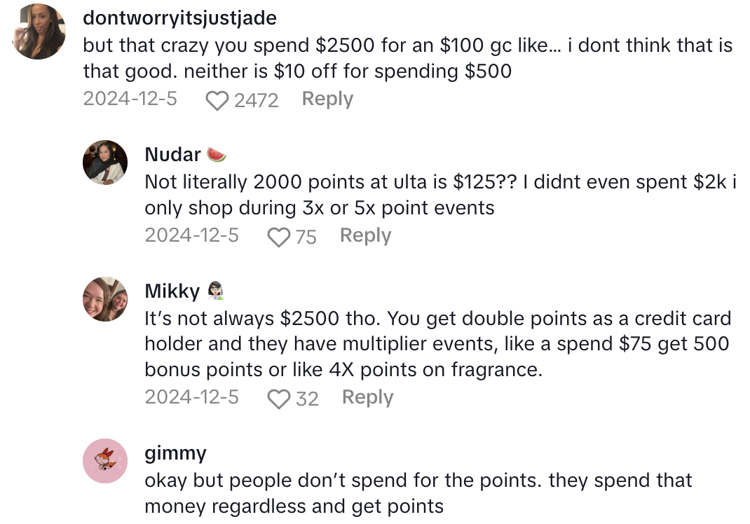Reply to Mikky's comment
Viewport: 750px width, 524px height.
(367, 397)
